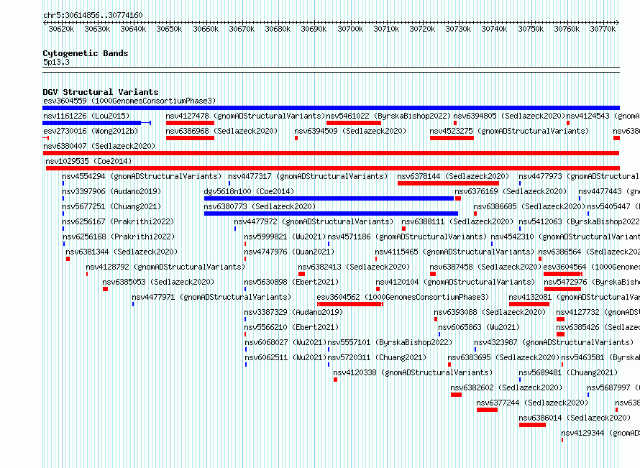This screenshot has width=640, height=468.
Task: Select the nsv4747976 (Quan2021) label
Action: (x=289, y=252)
